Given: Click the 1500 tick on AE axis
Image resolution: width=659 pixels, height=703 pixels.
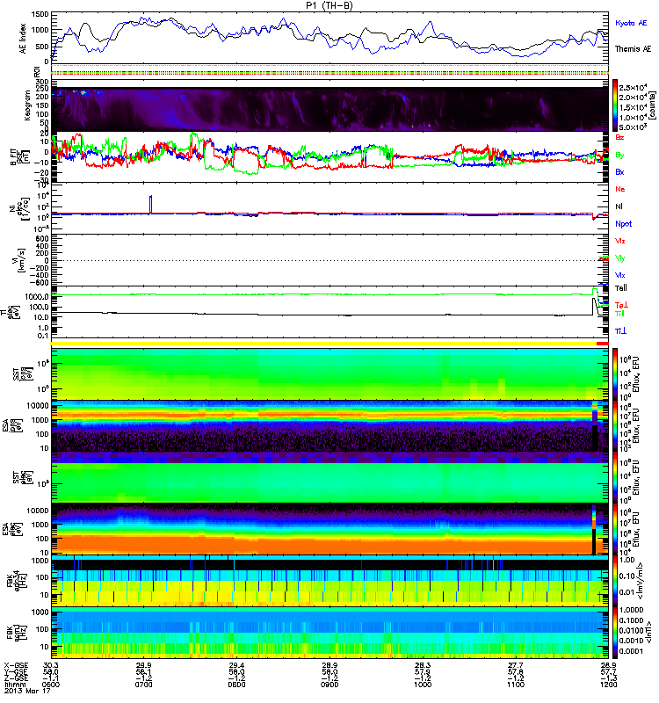Looking at the screenshot, I should pos(40,14).
